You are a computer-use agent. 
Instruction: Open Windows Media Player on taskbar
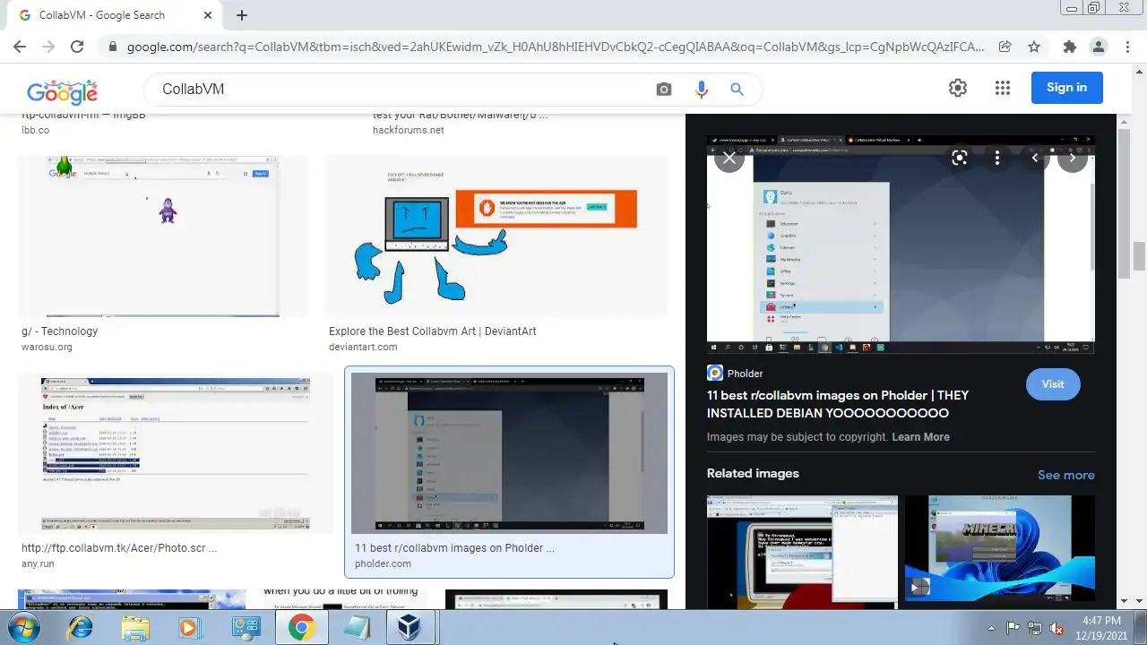[x=189, y=628]
